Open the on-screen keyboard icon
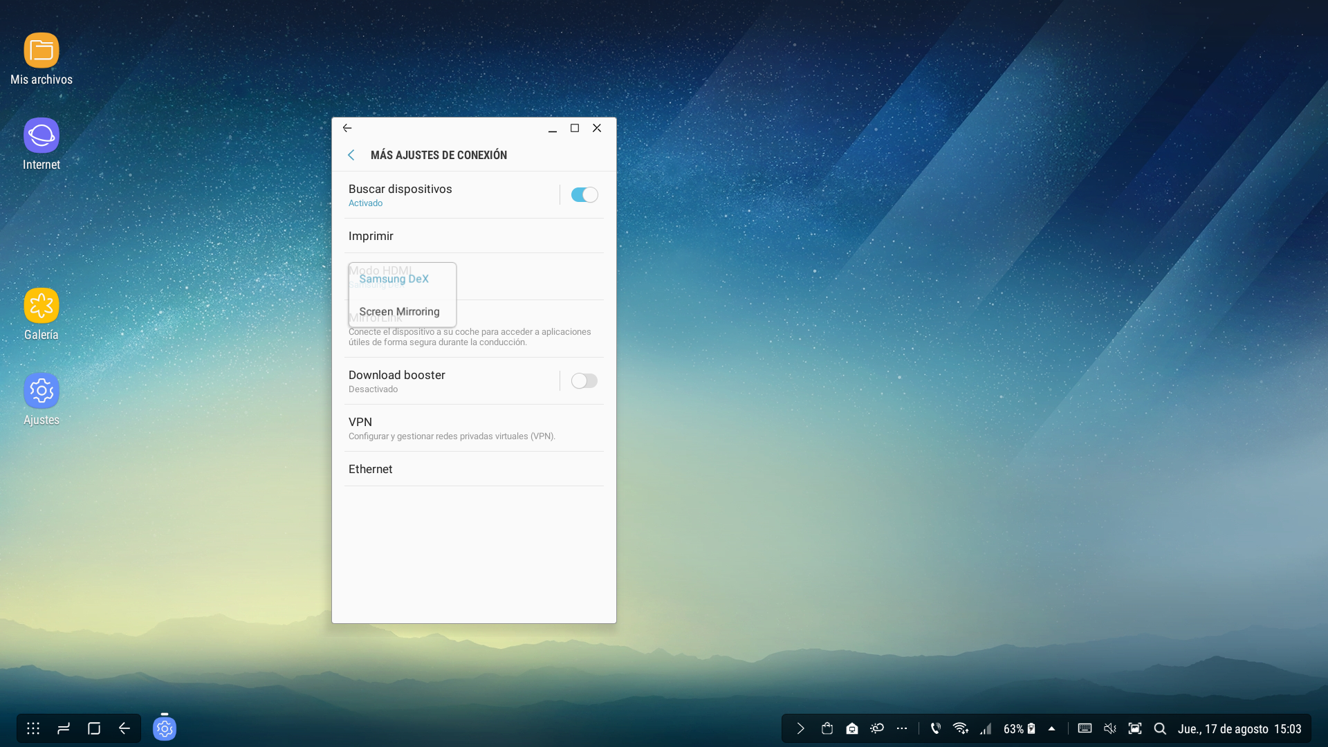Image resolution: width=1328 pixels, height=747 pixels. pyautogui.click(x=1085, y=728)
